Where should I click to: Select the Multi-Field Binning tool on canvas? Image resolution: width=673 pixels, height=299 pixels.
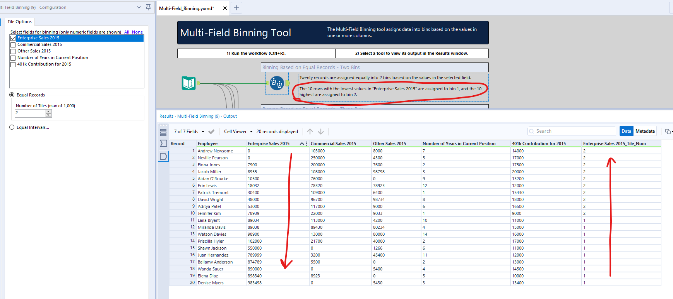click(x=277, y=83)
